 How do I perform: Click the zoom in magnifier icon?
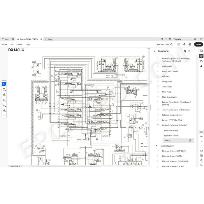coord(201,160)
